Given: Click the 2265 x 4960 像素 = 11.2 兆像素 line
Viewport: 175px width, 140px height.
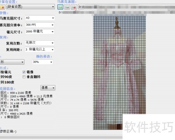Looking at the screenshot, I should pos(31,96).
